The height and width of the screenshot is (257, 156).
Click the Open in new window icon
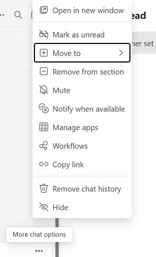[x=44, y=10]
